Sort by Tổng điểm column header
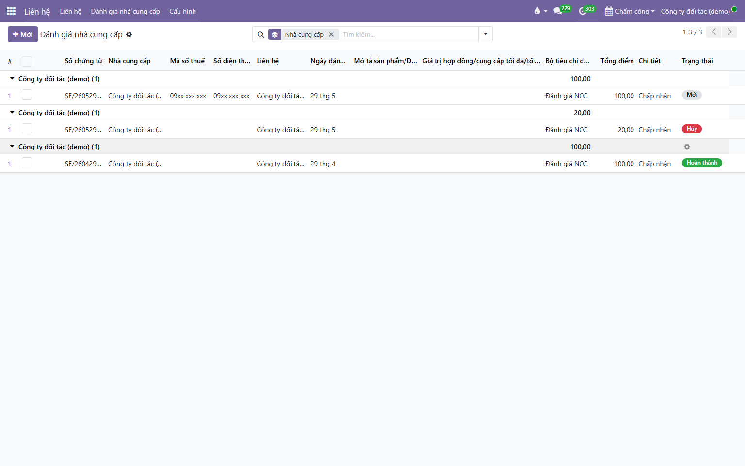This screenshot has height=466, width=745. click(x=617, y=61)
